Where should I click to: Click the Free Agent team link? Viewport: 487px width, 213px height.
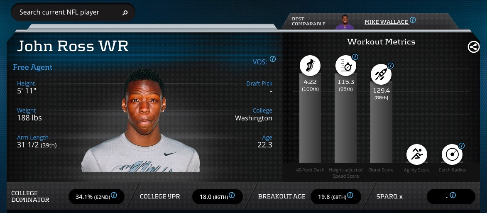tap(33, 67)
